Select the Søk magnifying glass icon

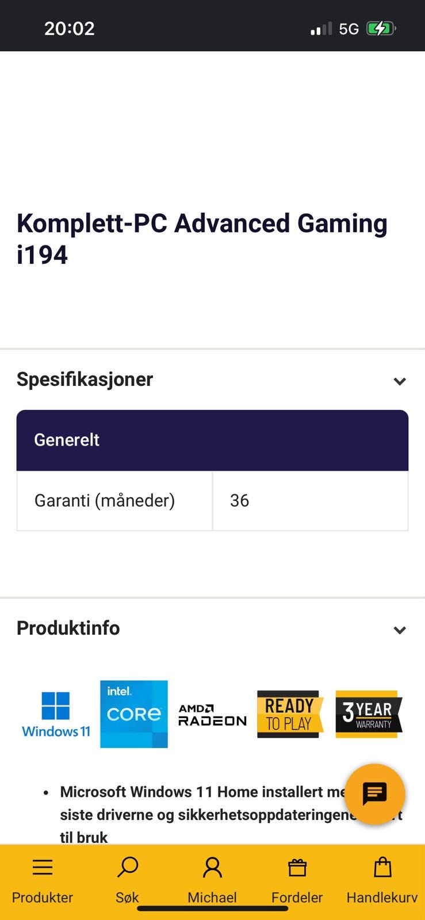click(127, 867)
